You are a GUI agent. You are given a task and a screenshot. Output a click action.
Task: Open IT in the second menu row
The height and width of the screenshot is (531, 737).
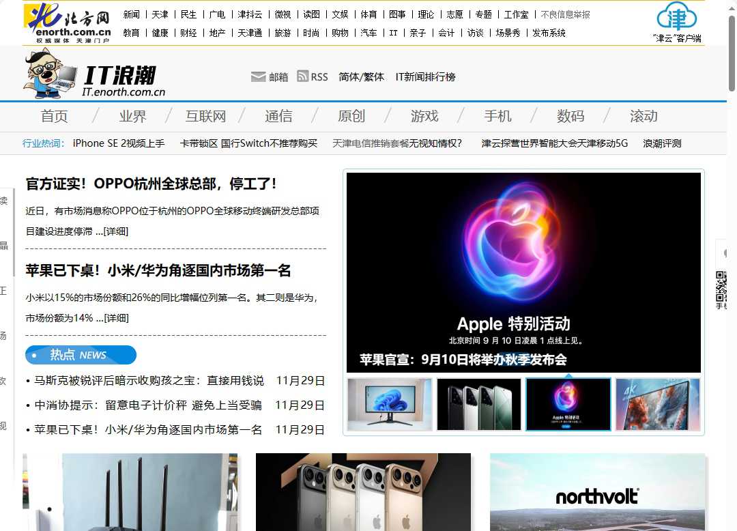pyautogui.click(x=394, y=33)
